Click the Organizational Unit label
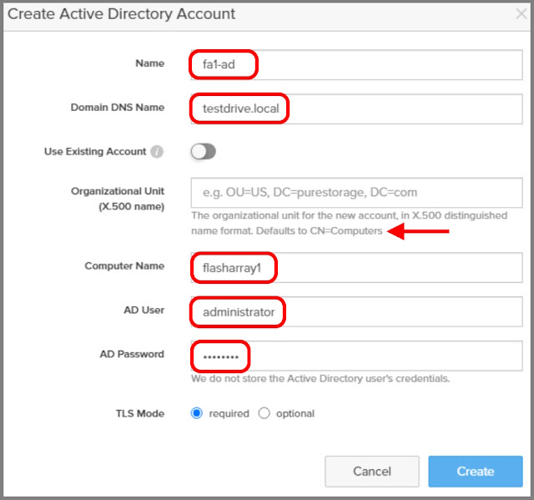Image resolution: width=534 pixels, height=500 pixels. point(118,199)
